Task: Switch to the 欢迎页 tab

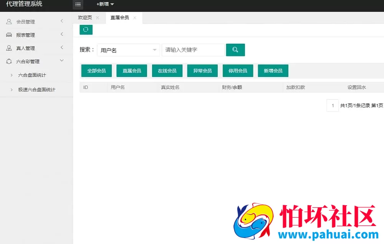Action: 84,17
